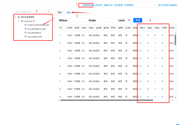Click the leave_ column header
Image resolution: width=180 pixels, height=125 pixels.
[157, 28]
